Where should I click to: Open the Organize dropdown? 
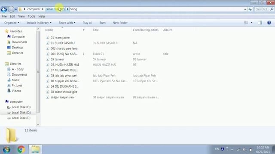(12, 23)
